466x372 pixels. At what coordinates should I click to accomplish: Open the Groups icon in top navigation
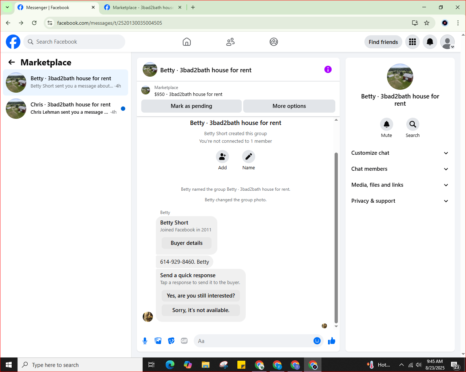(274, 42)
